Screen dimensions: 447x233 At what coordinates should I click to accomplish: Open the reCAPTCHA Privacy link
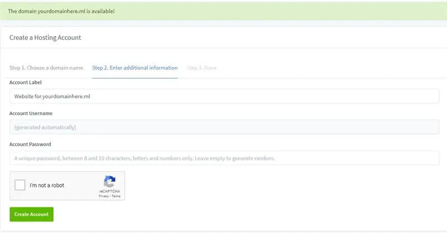(x=103, y=196)
